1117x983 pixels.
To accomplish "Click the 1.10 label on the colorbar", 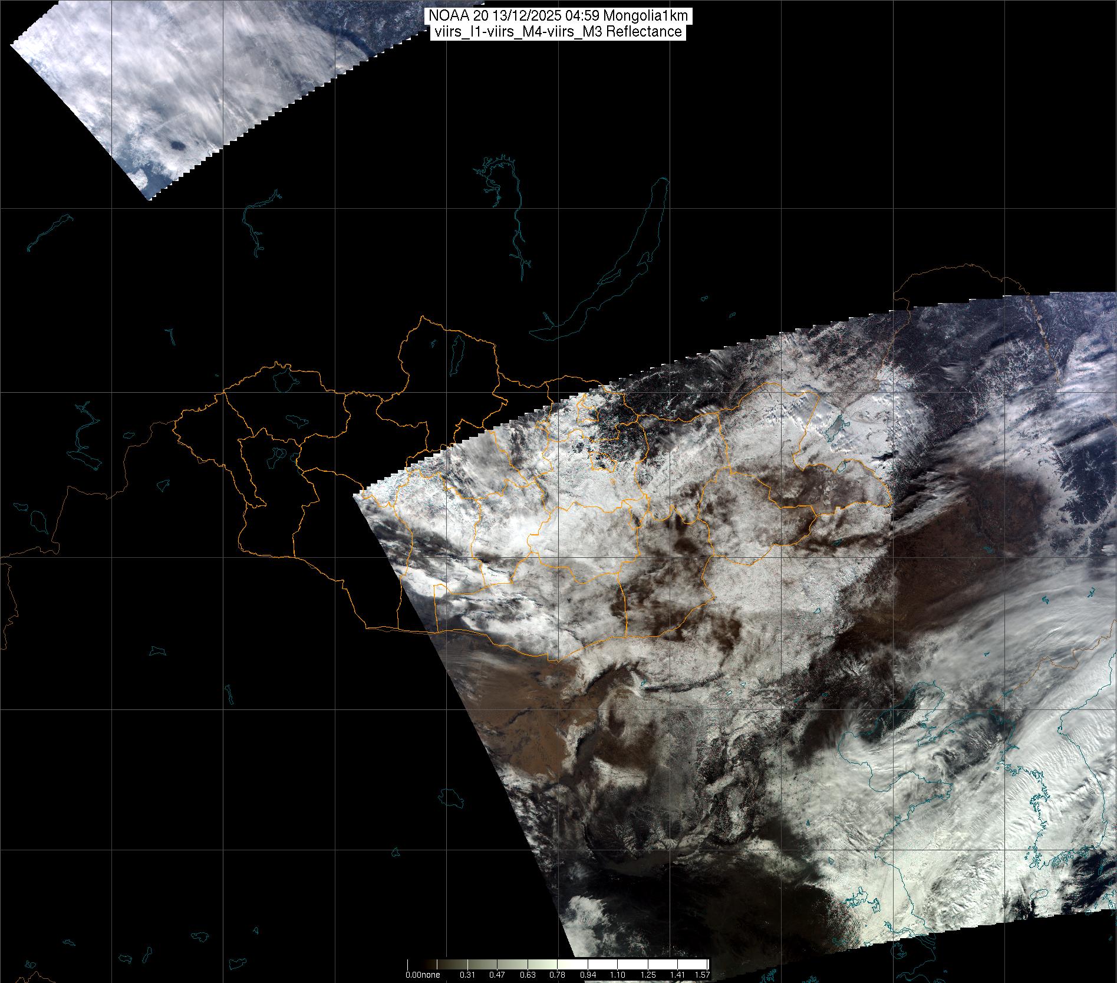I will pos(618,975).
